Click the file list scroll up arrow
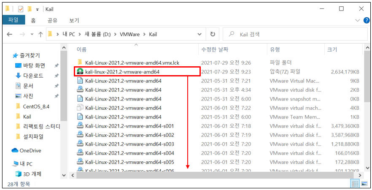 [x=367, y=47]
